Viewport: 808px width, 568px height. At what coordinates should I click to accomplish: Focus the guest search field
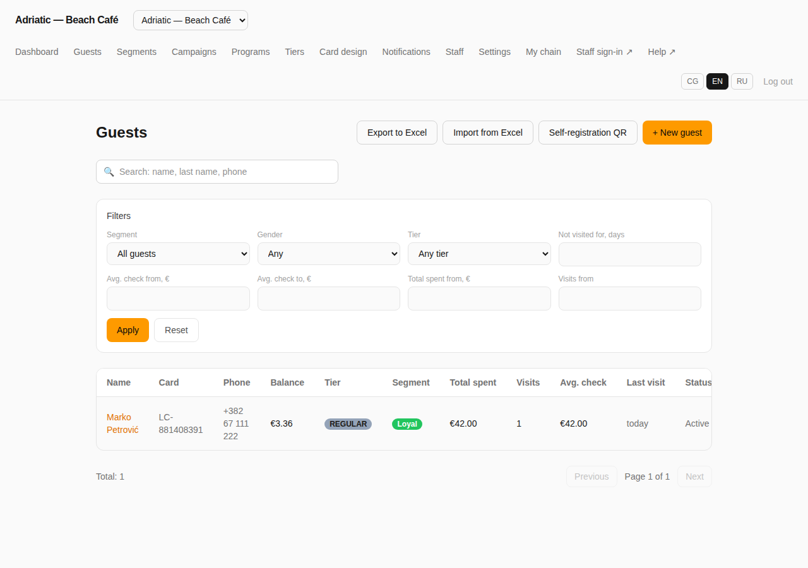[x=217, y=172]
